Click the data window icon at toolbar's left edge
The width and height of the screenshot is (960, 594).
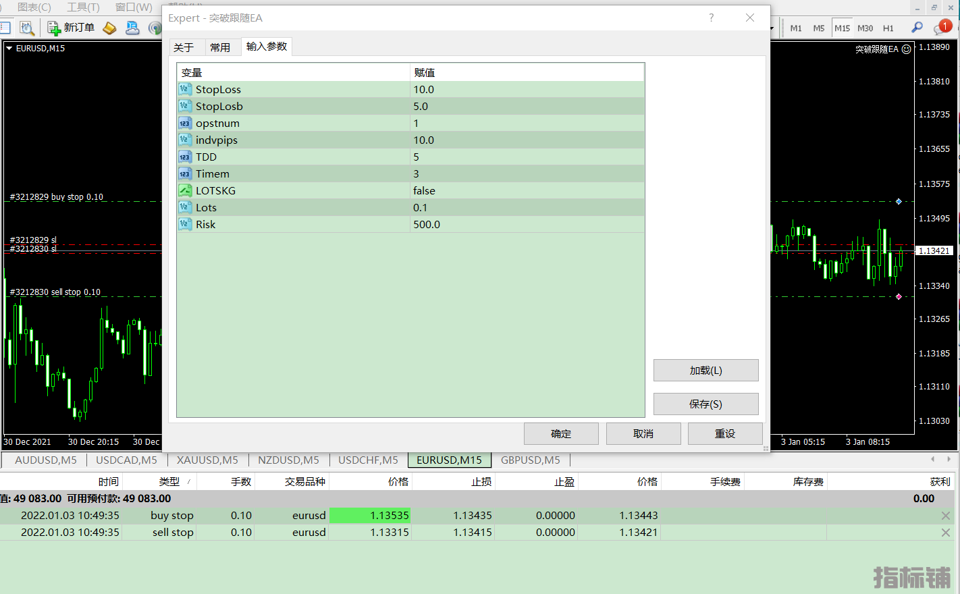(5, 28)
